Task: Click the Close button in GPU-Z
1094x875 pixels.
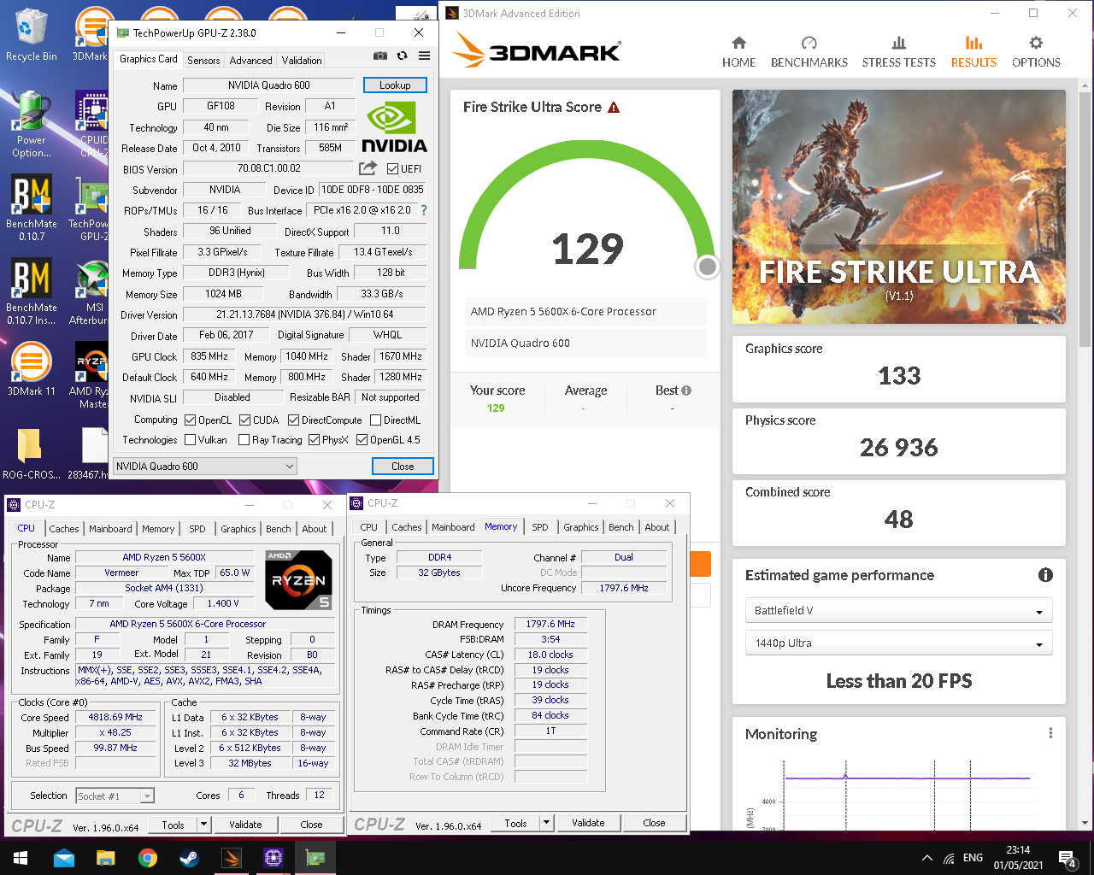Action: tap(403, 466)
